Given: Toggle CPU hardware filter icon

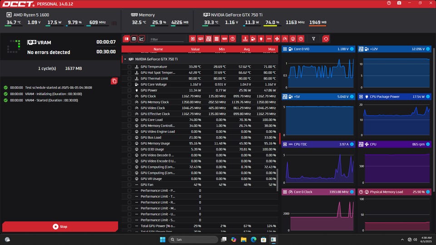Looking at the screenshot, I should 193,39.
